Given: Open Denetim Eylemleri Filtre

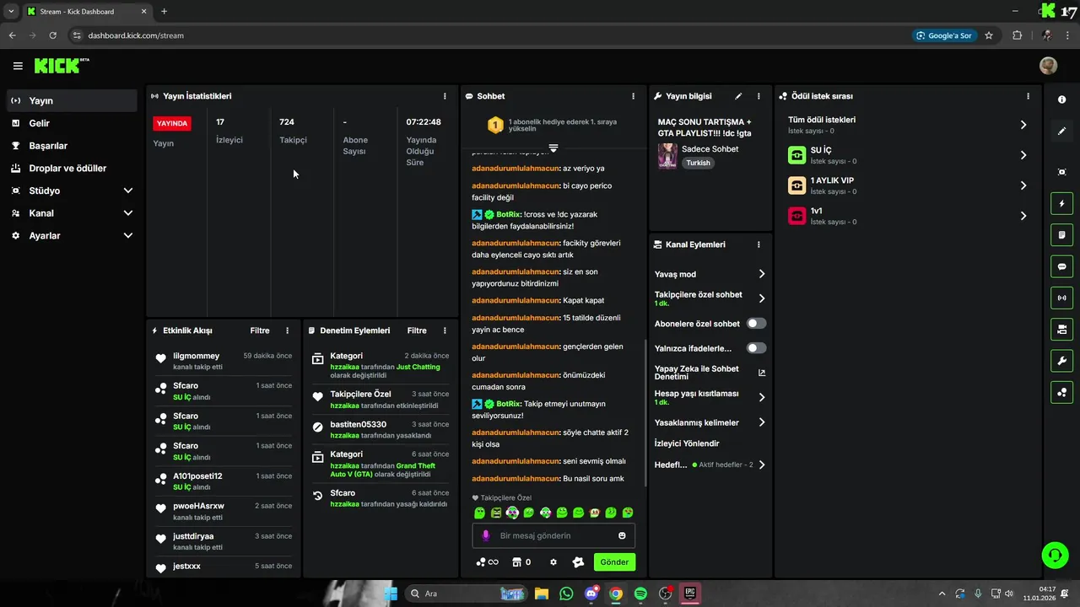Looking at the screenshot, I should (x=417, y=330).
